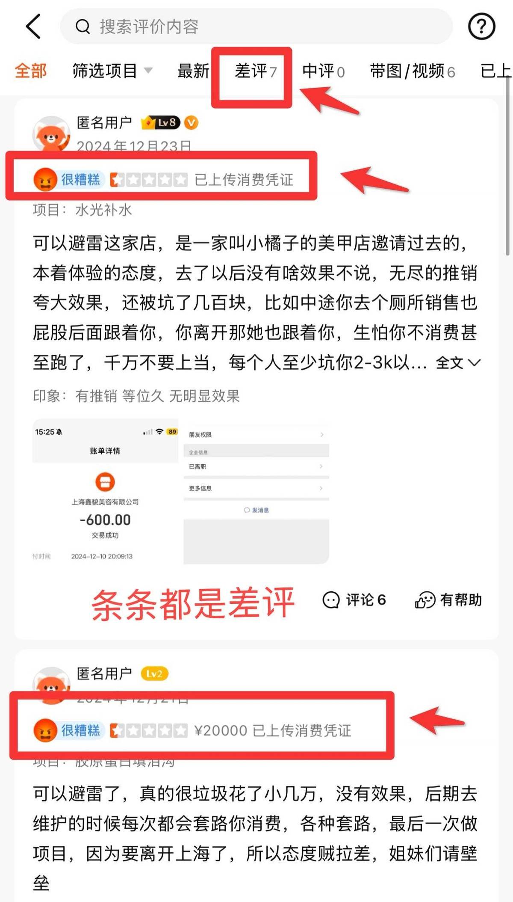
Task: Tap first reviewer's red panda avatar
Action: [51, 134]
